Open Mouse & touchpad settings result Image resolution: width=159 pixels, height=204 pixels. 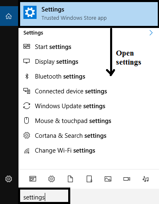tap(89, 121)
